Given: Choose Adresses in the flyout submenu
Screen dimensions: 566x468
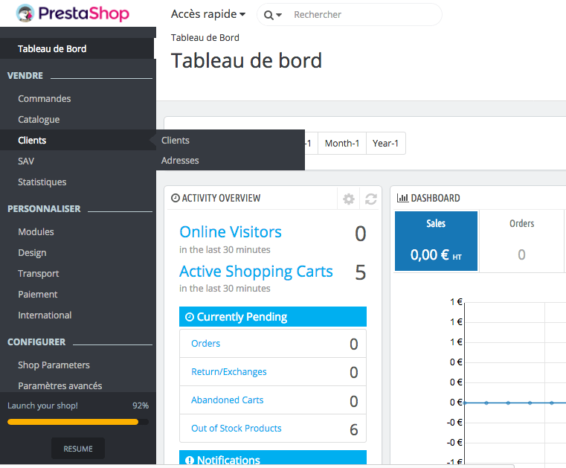Looking at the screenshot, I should click(x=180, y=160).
